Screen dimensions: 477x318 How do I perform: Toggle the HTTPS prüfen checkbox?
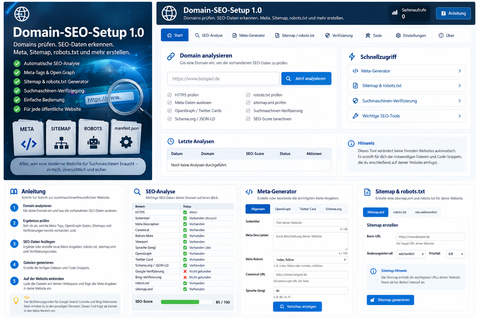click(x=170, y=95)
